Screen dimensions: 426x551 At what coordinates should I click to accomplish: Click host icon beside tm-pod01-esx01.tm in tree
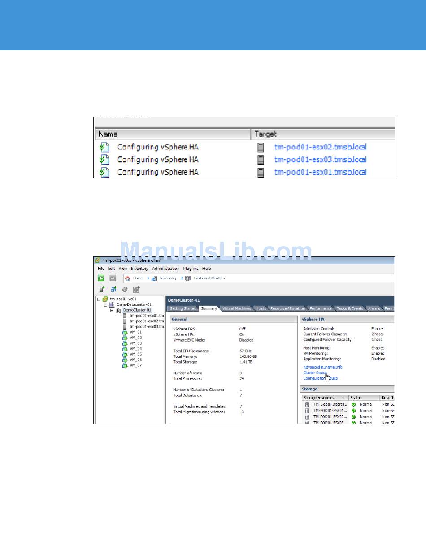coord(125,316)
